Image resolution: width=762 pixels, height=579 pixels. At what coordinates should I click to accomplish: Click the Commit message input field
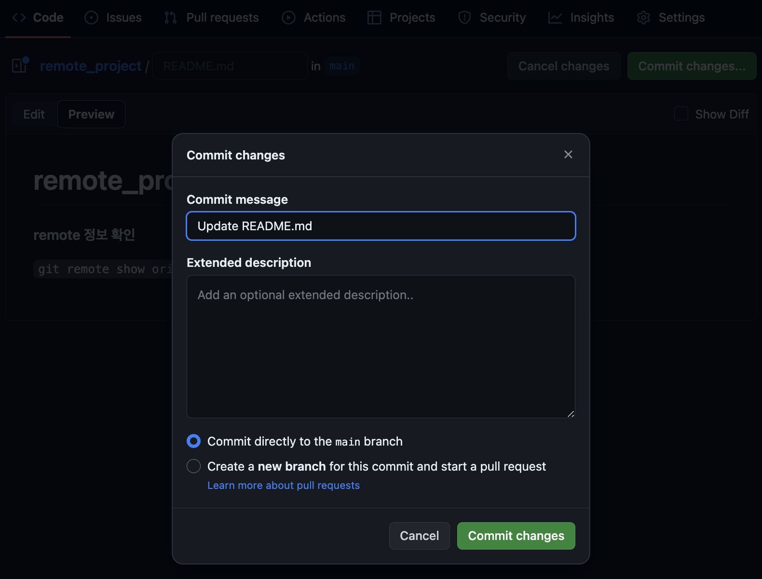[x=381, y=226]
